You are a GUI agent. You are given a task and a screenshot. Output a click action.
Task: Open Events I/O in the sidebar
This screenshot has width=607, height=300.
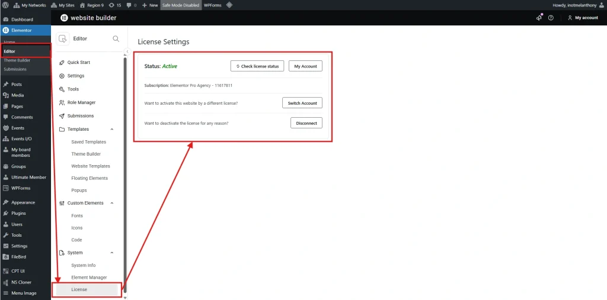click(x=25, y=139)
